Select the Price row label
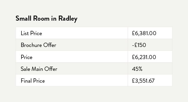Screen dimensions: 188x102 pyautogui.click(x=27, y=57)
